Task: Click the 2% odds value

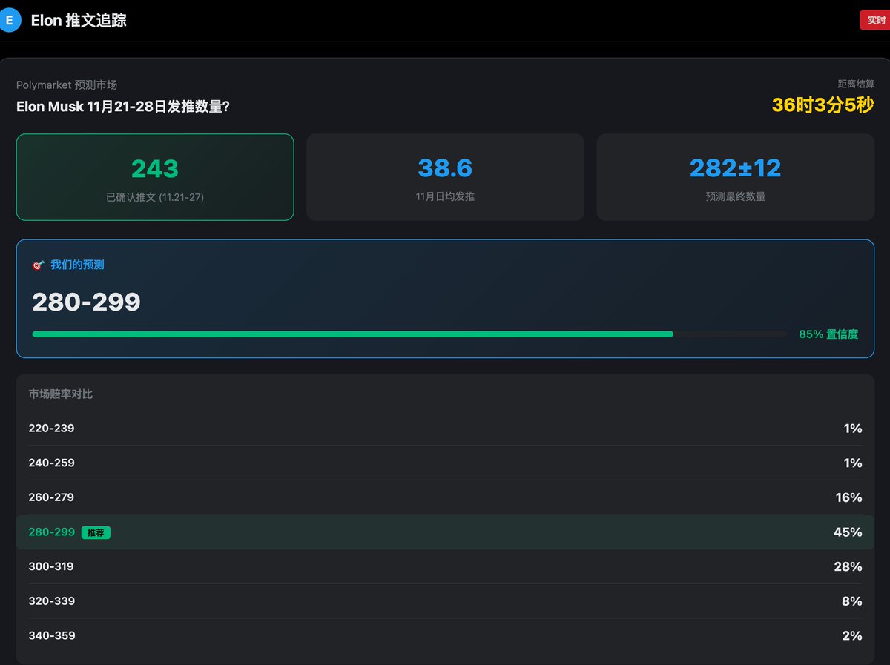Action: point(852,635)
